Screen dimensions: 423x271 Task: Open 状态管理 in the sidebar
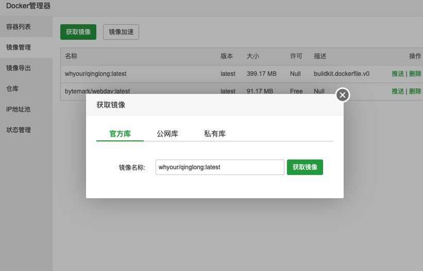(26, 130)
